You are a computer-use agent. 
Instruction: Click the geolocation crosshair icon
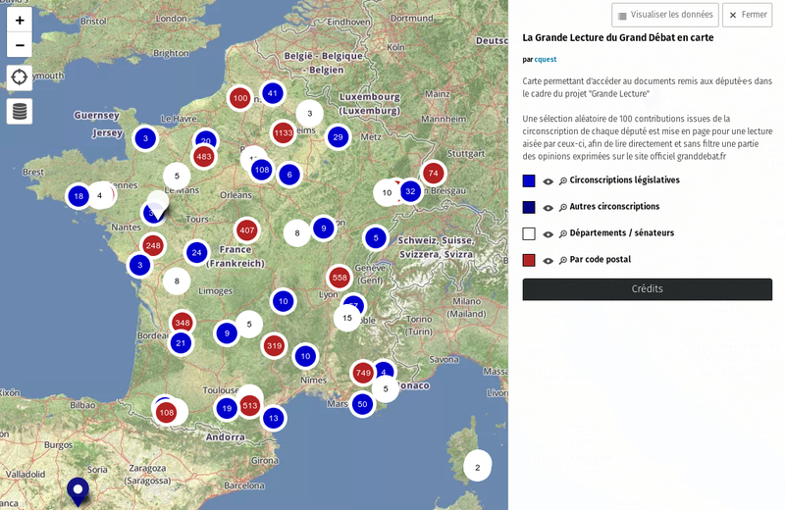[20, 78]
